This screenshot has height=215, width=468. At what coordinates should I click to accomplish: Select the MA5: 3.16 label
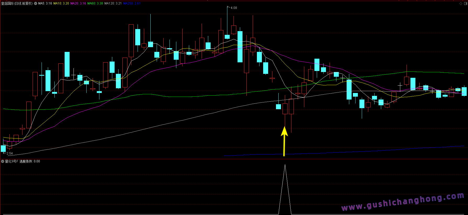coord(45,3)
